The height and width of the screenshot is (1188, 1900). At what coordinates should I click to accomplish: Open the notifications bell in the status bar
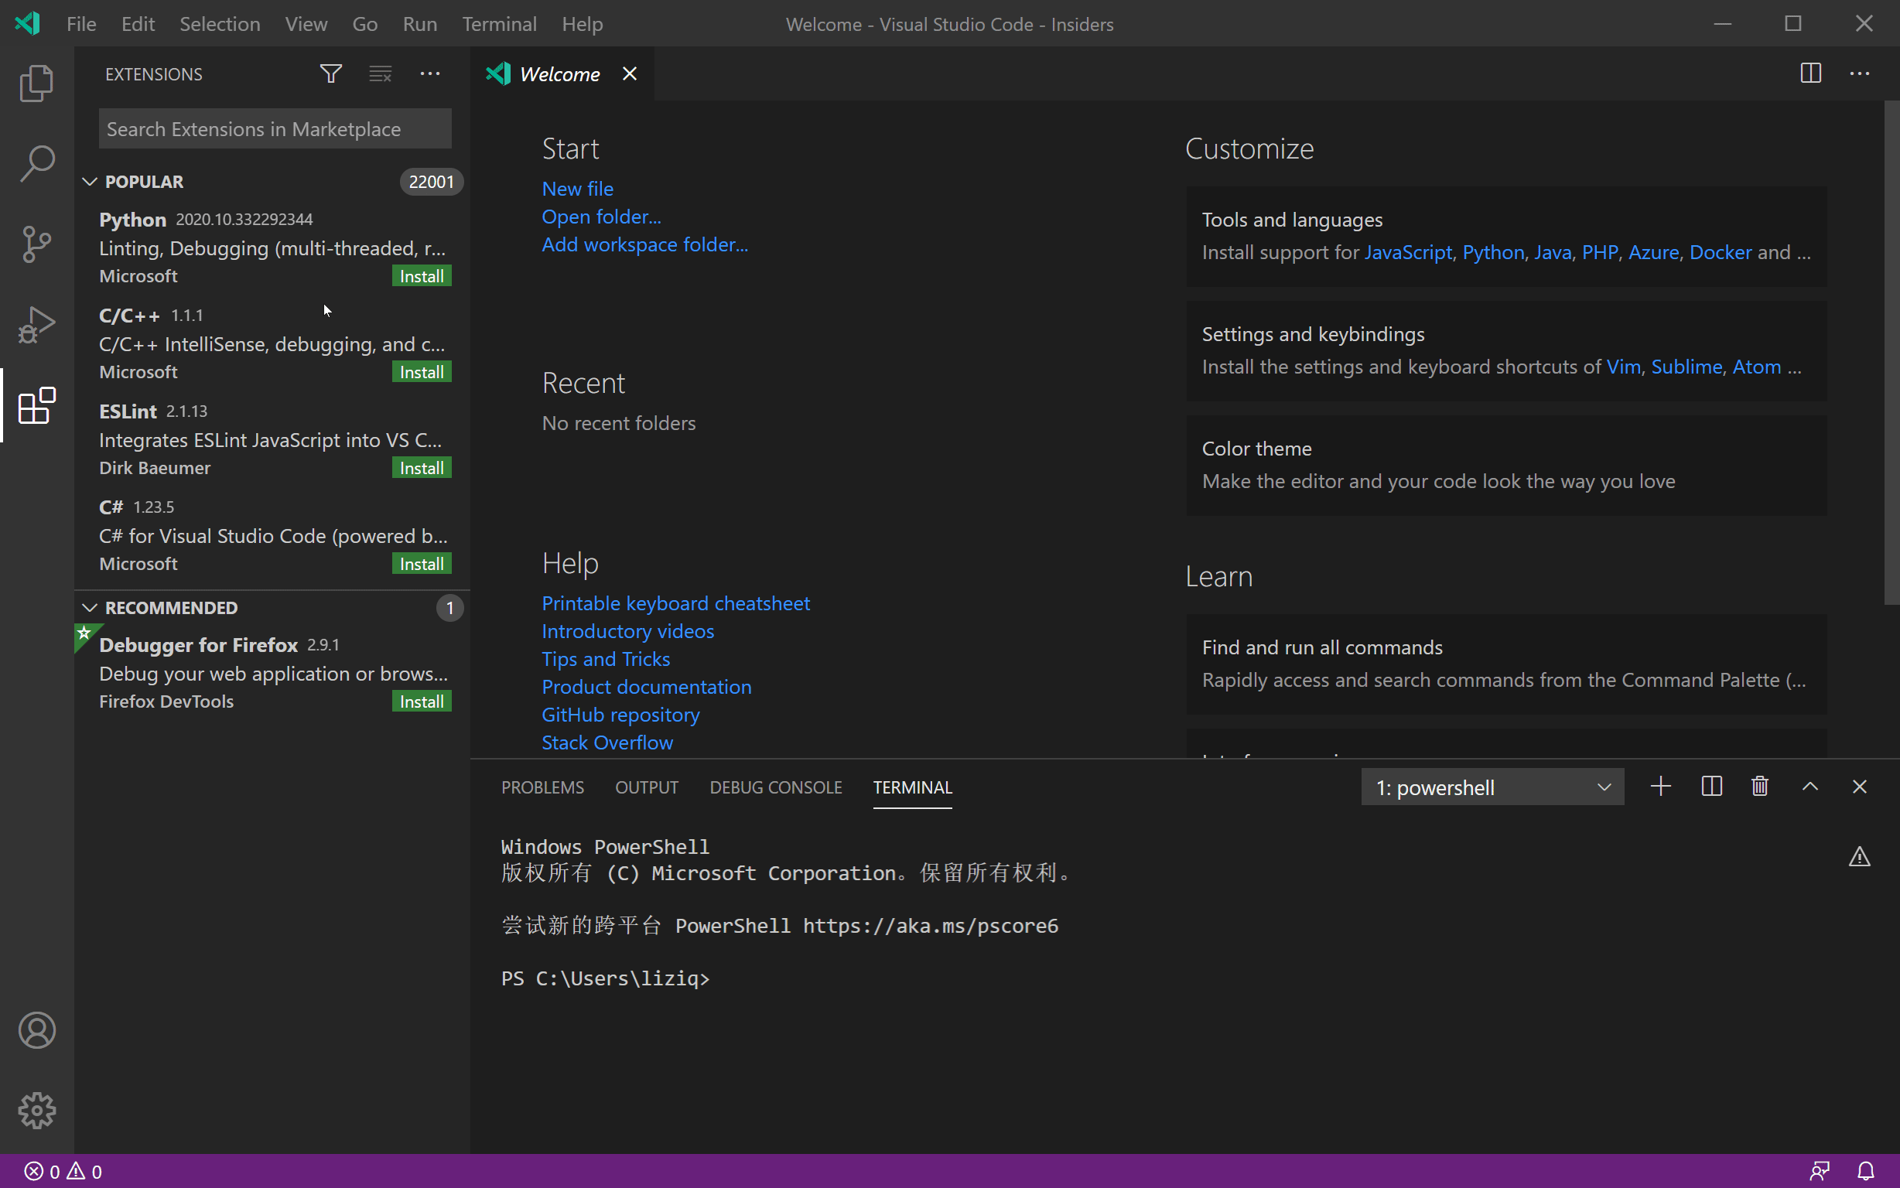(1867, 1171)
